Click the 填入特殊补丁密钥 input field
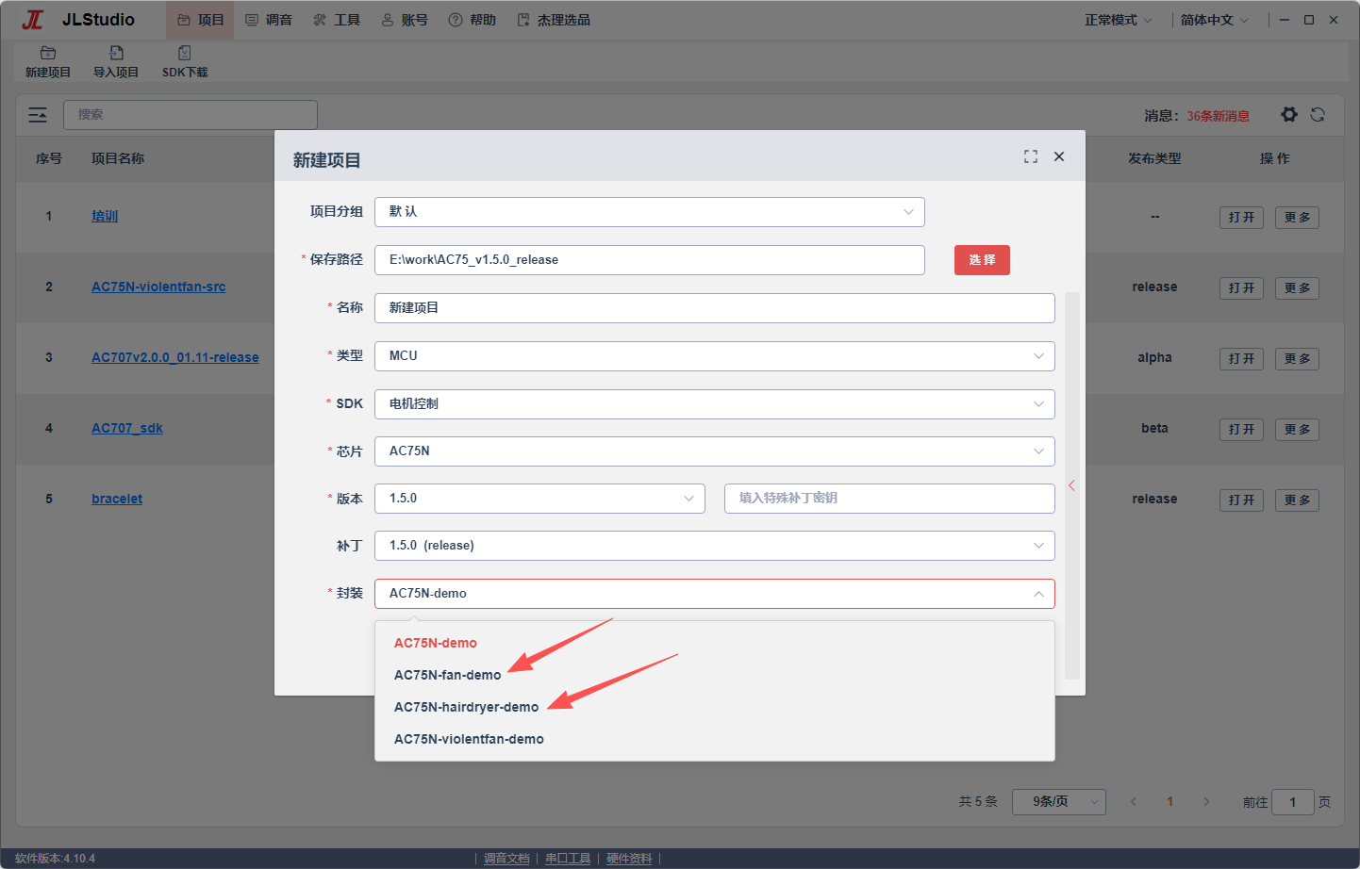1360x869 pixels. [889, 499]
